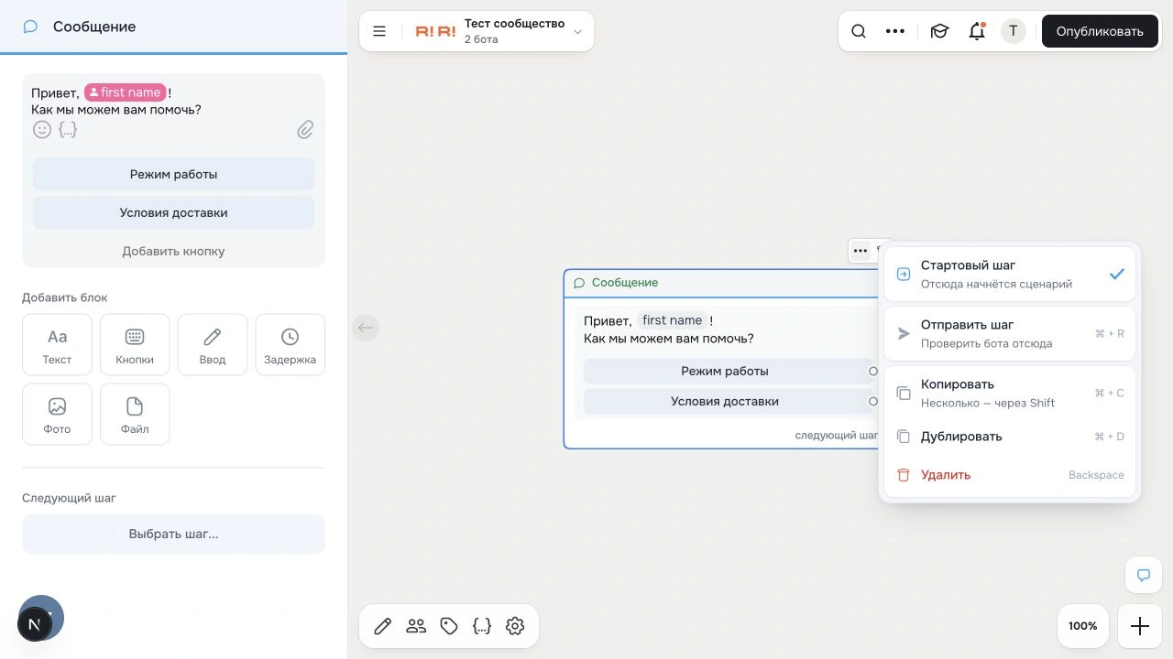Open the tags icon in bottom toolbar
This screenshot has height=659, width=1173.
(x=449, y=626)
